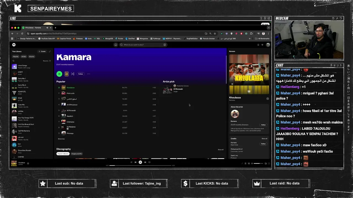Viewport: 353px width, 198px height.
Task: Open the lyrics microphone icon in player bar
Action: [242, 163]
